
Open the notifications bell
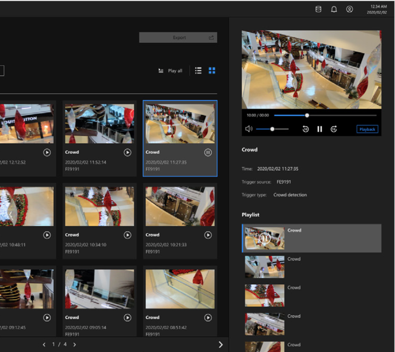coord(334,9)
